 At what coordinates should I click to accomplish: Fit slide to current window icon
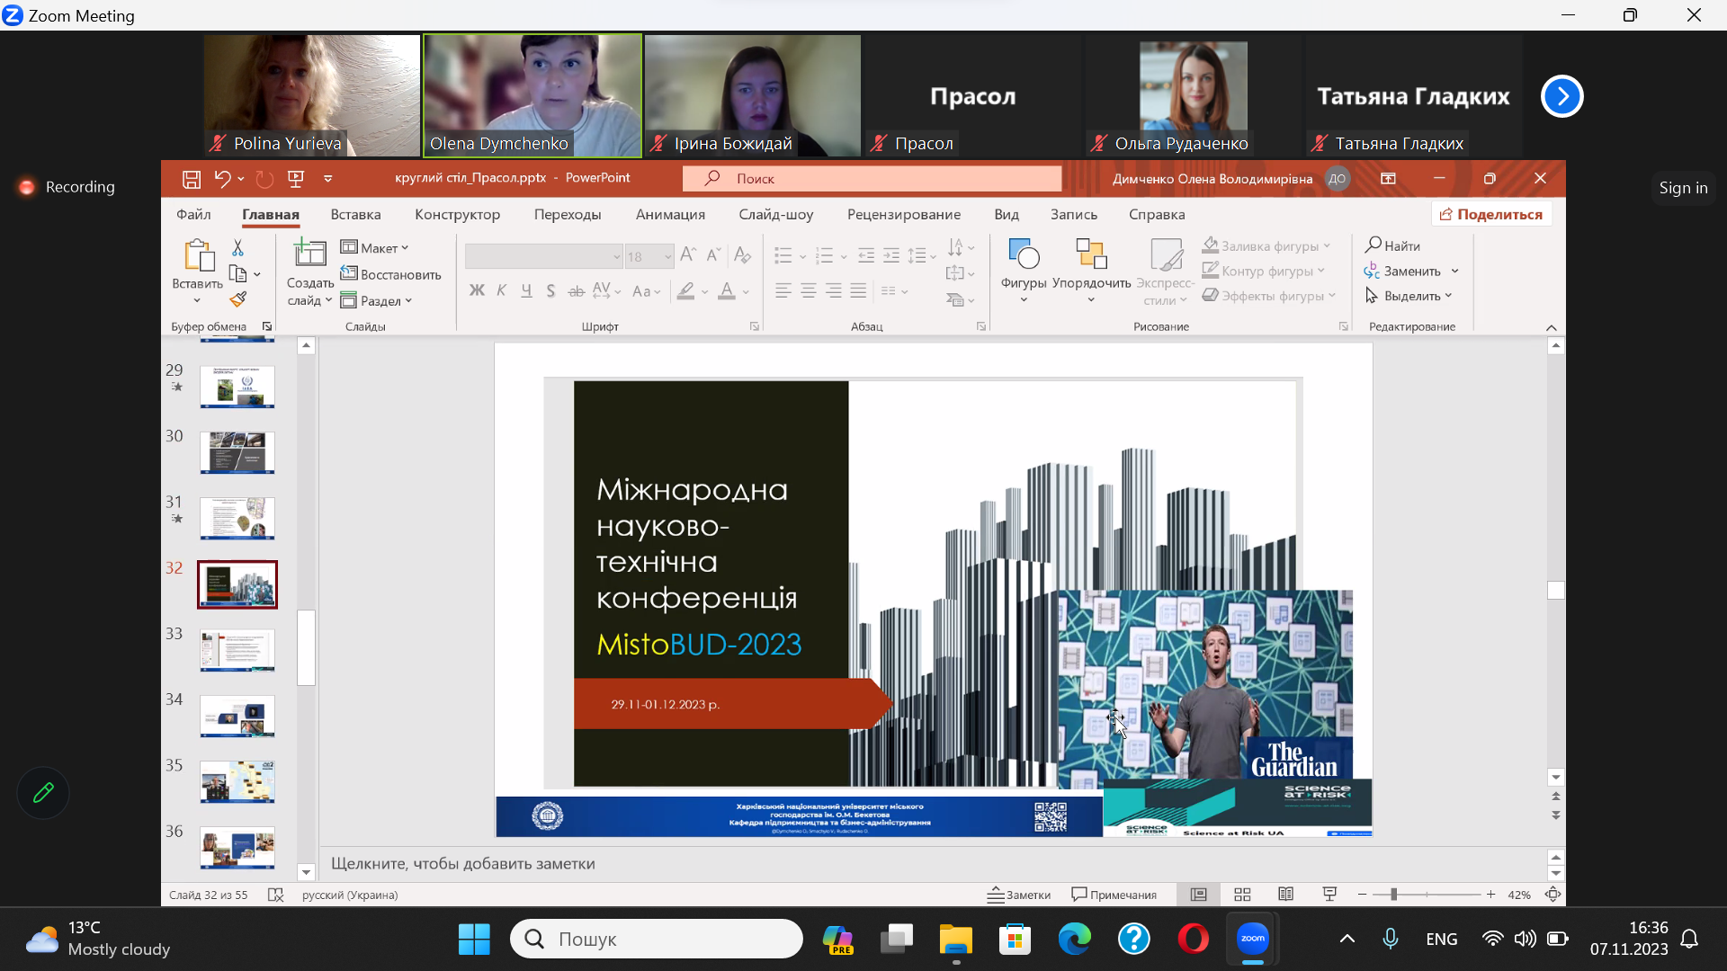point(1553,895)
